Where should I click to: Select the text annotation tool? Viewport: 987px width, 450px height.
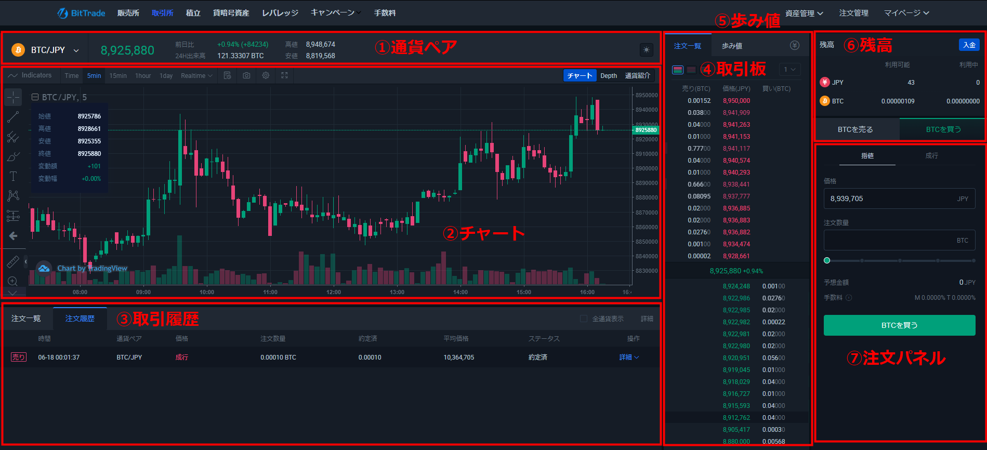[x=13, y=176]
